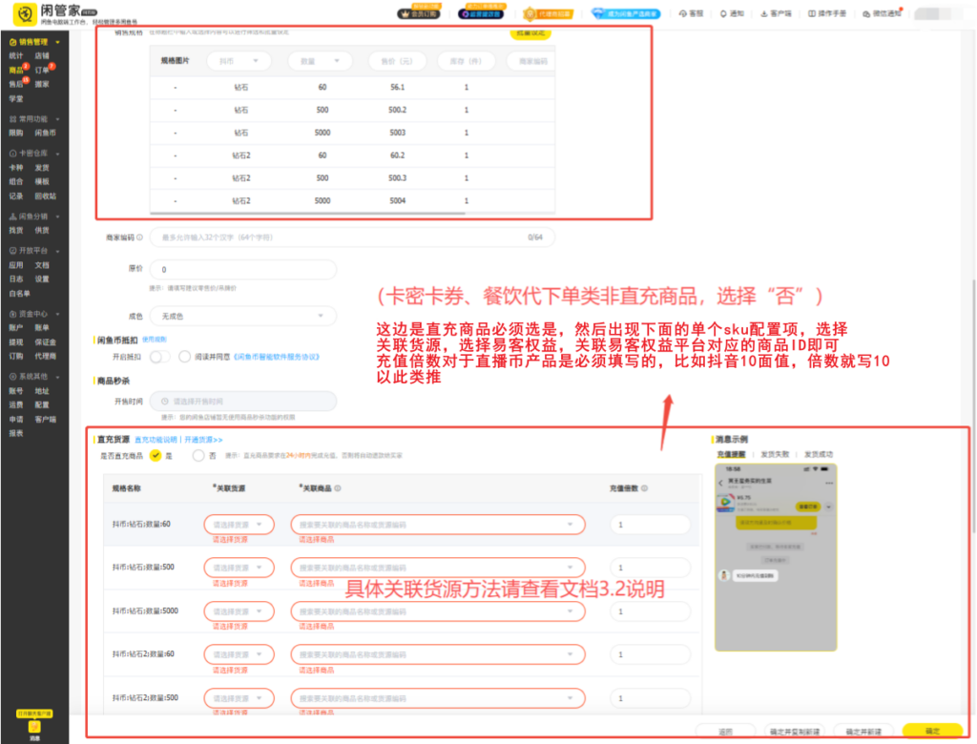The image size is (977, 744).
Task: Switch to the 充值提醒 message tab
Action: [x=731, y=454]
